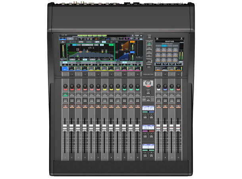Click the SHIFT key
242x179 pixels.
point(148,92)
